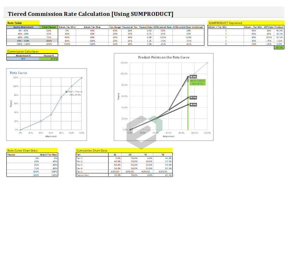Click the Rate Curve Chart Data header
Screen dimensions: 289x265
coord(23,150)
